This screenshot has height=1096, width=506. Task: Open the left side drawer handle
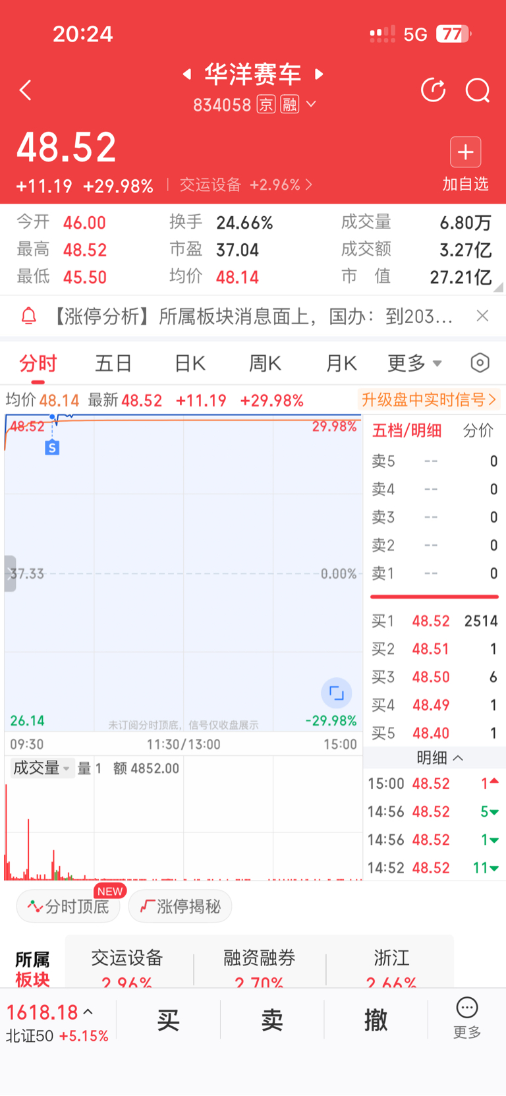10,573
